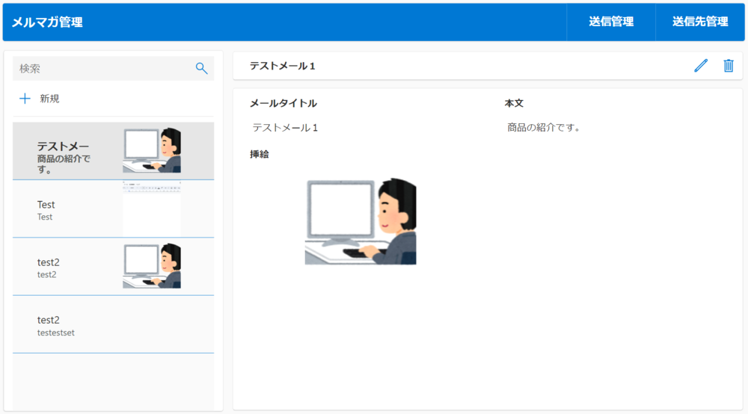This screenshot has height=414, width=748.
Task: Click the テストメール1 header title
Action: (283, 66)
